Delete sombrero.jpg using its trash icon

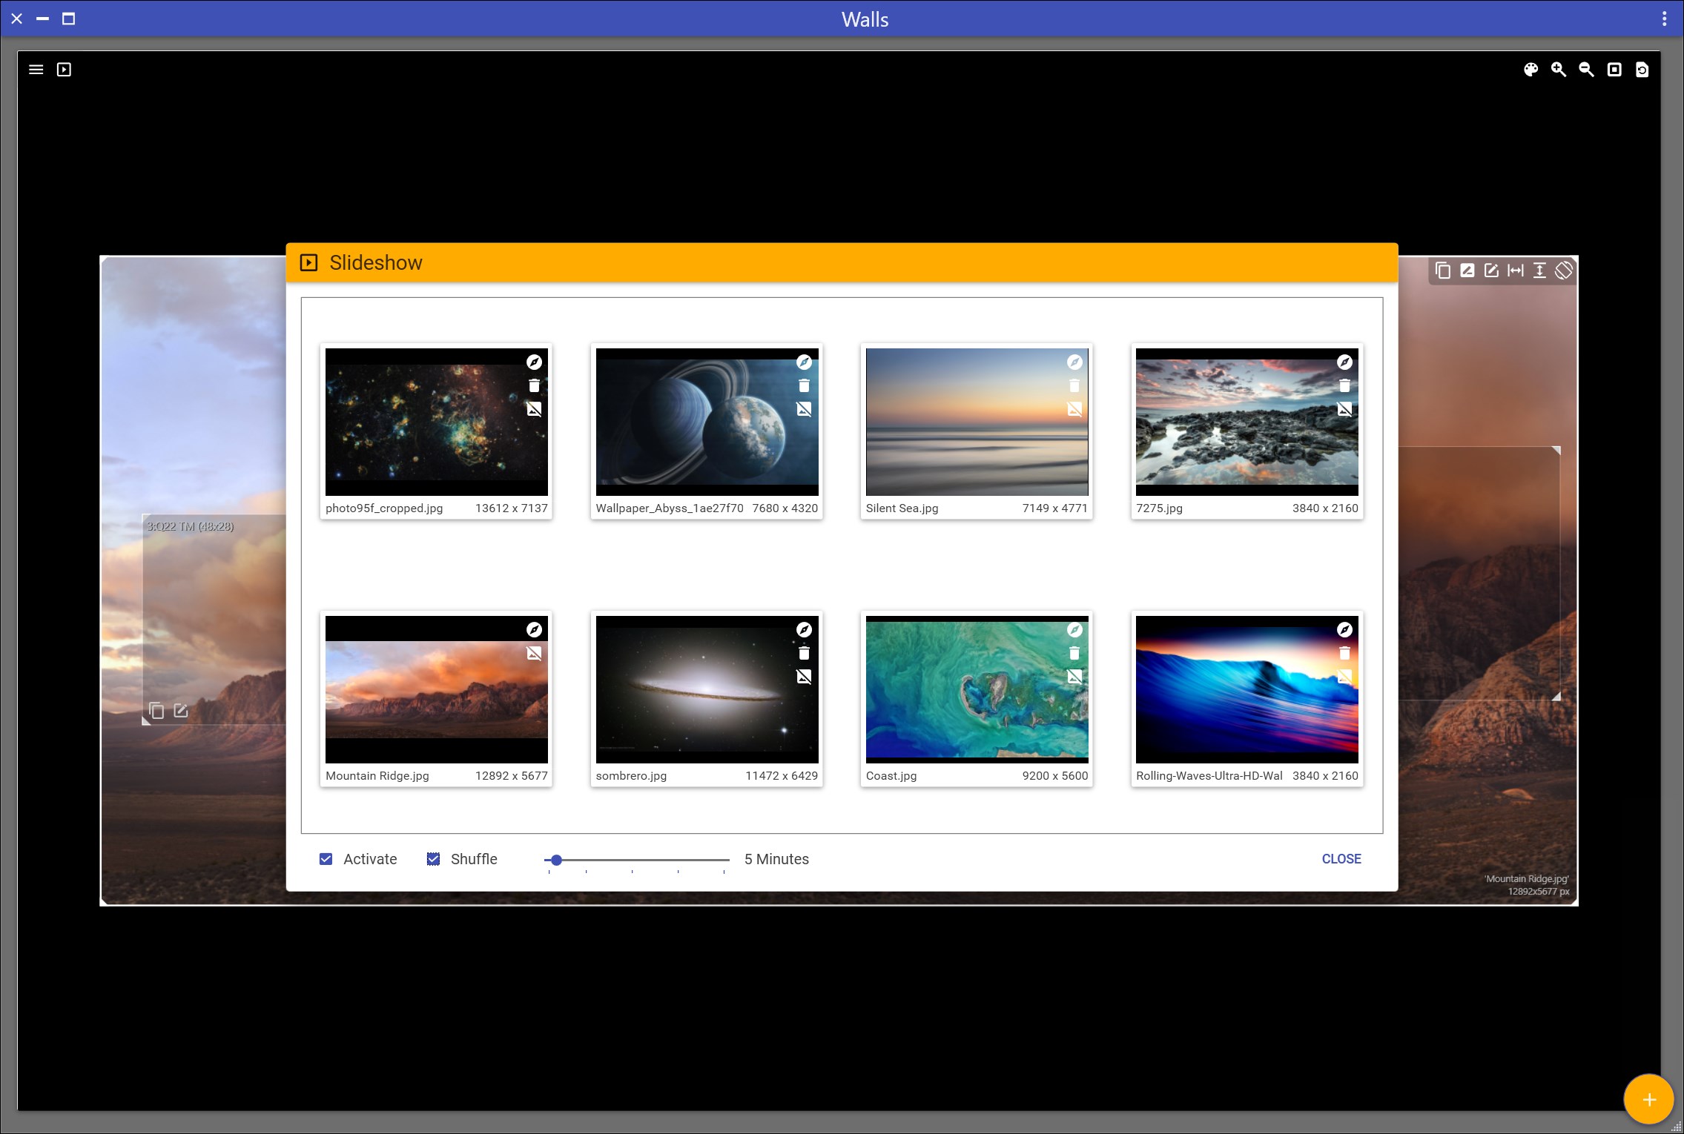(x=804, y=653)
